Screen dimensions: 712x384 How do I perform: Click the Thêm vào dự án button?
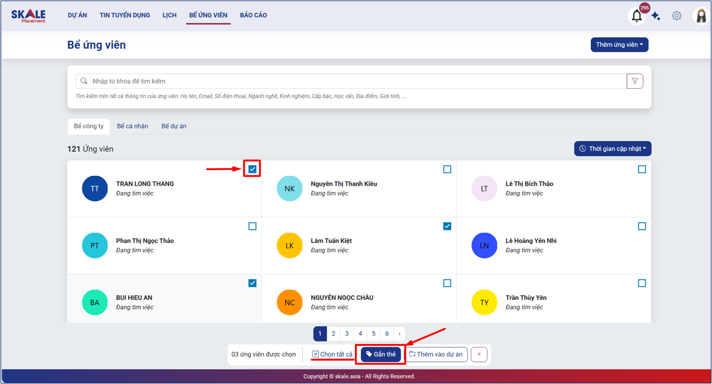point(437,354)
